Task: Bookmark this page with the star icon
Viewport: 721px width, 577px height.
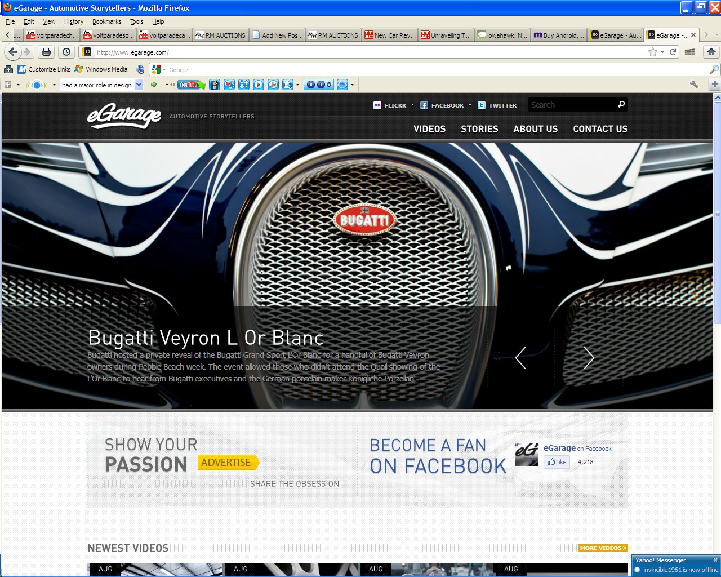Action: [x=653, y=52]
